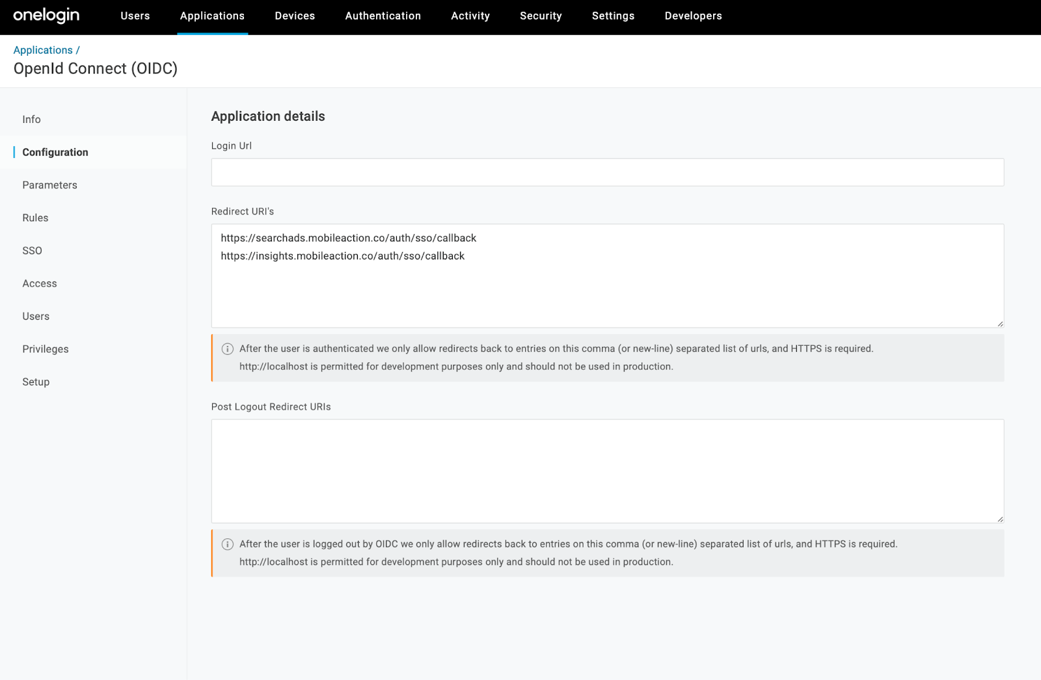Go back via the Applications breadcrumb link
The height and width of the screenshot is (680, 1041).
tap(43, 49)
